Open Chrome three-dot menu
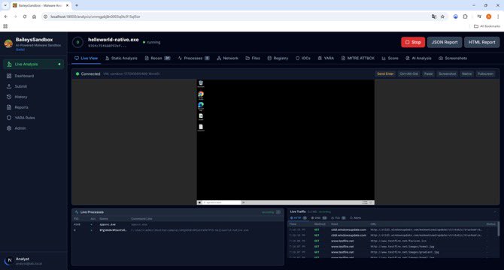This screenshot has height=270, width=504. pyautogui.click(x=498, y=16)
